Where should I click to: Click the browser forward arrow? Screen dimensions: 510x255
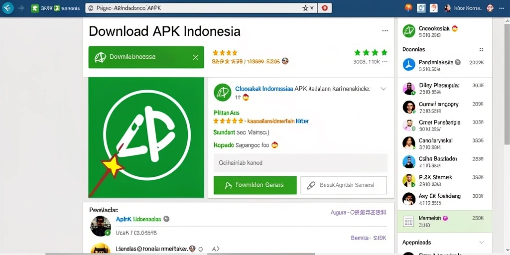coord(21,8)
